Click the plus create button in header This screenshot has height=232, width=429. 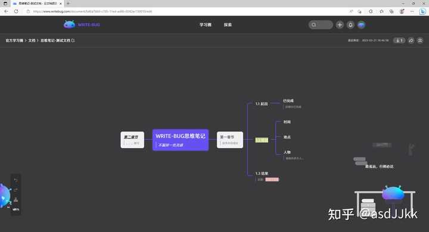pos(340,25)
